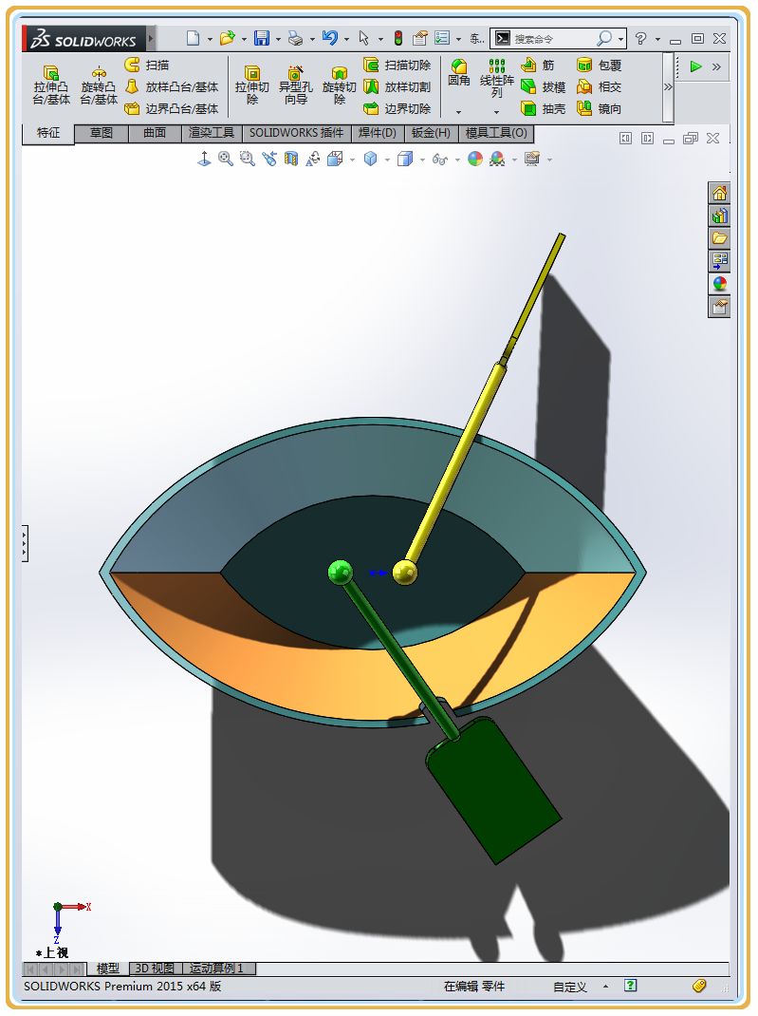
Task: Open Hide/Show Items glasses icon
Action: click(439, 160)
